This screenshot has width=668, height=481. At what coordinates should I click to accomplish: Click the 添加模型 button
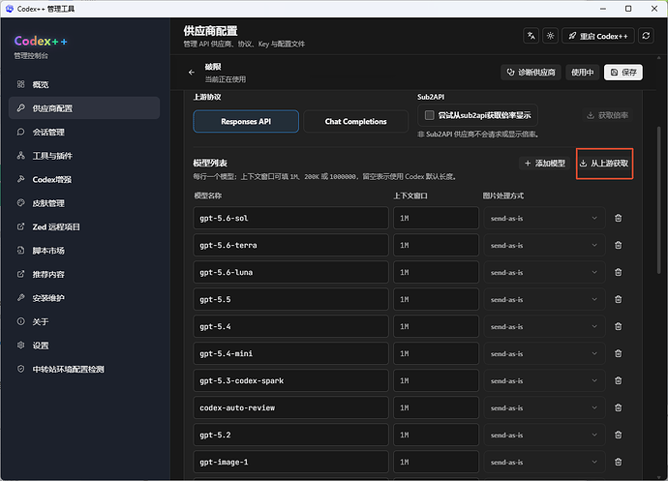(544, 164)
